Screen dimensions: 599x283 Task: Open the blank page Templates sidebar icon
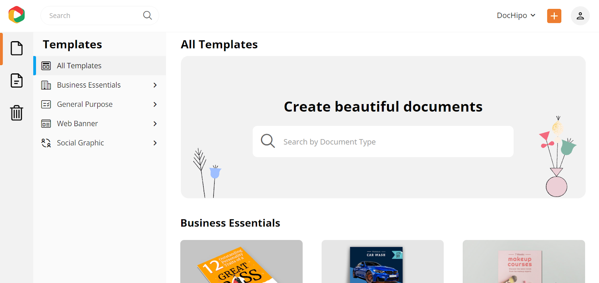(16, 48)
